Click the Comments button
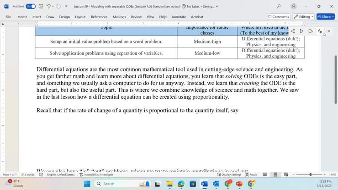The image size is (338, 190). [279, 16]
